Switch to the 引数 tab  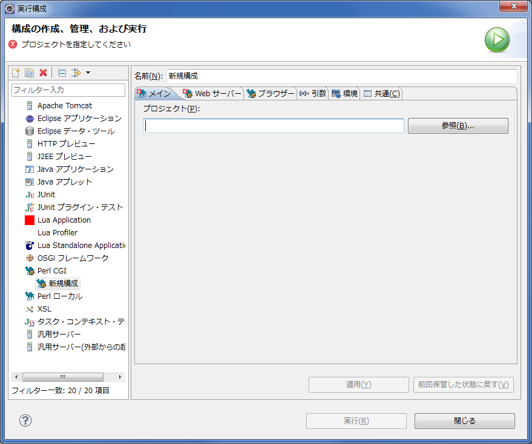pos(312,94)
